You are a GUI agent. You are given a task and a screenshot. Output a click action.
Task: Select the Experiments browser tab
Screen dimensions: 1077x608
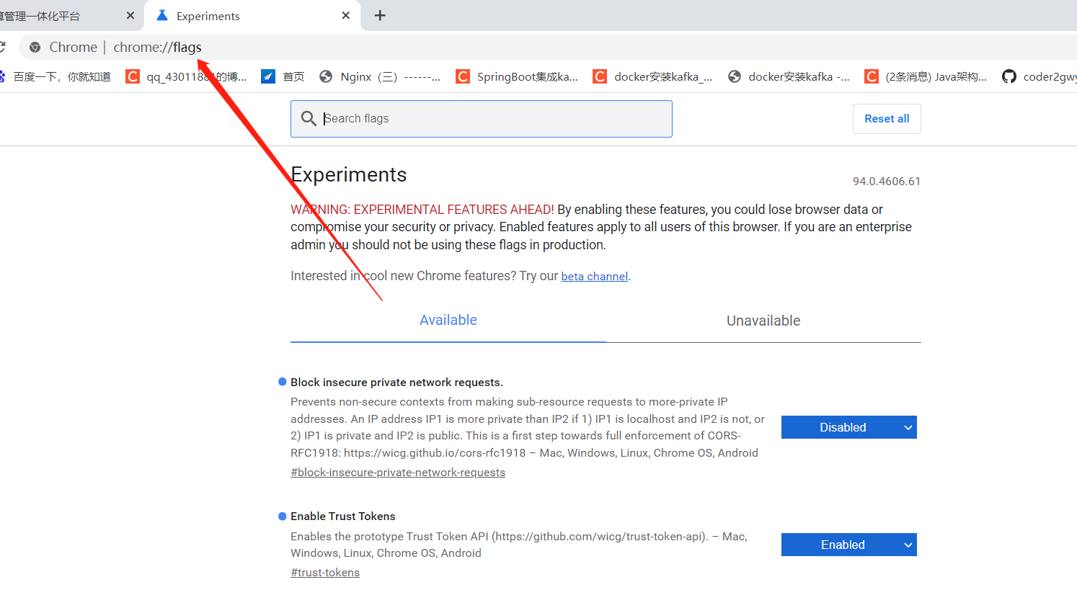point(252,16)
